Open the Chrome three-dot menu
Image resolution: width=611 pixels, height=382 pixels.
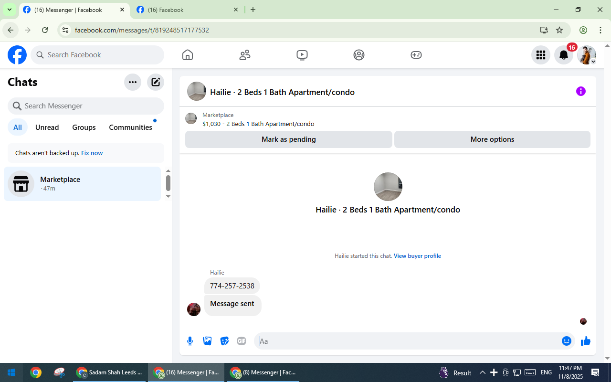pyautogui.click(x=600, y=30)
